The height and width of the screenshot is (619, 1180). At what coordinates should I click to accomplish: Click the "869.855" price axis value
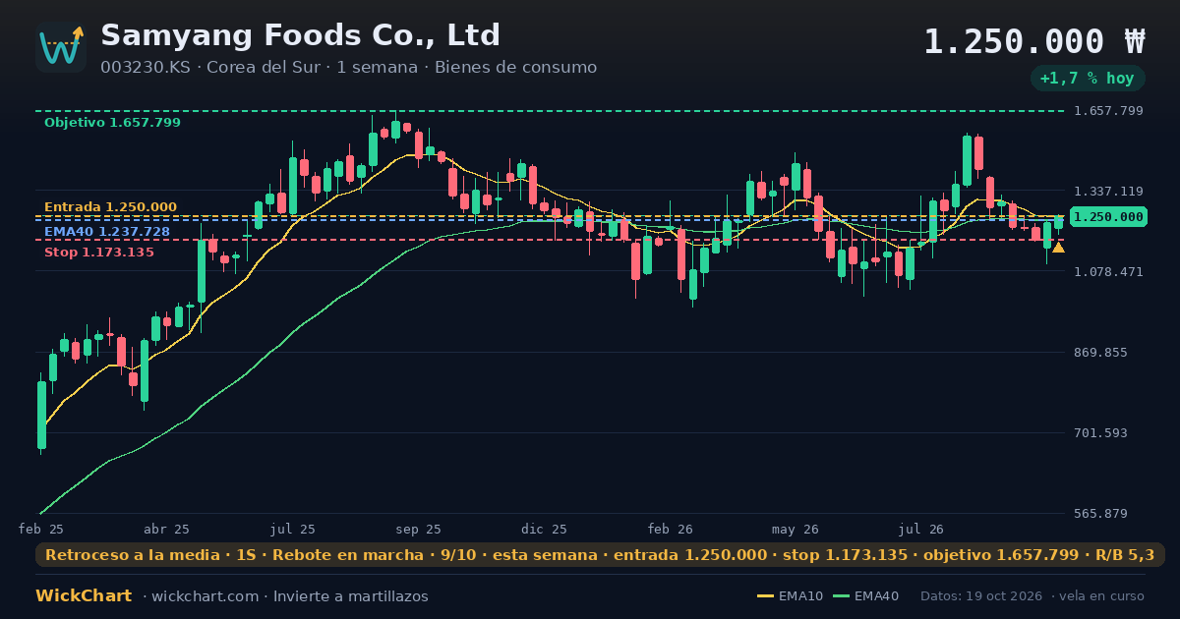(x=1100, y=353)
